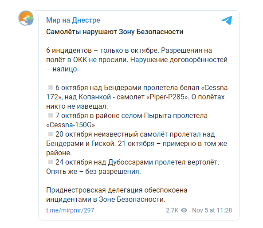This screenshot has width=263, height=228.
Task: Open the "Nov 5 at 11:28" timestamp
Action: tap(212, 210)
